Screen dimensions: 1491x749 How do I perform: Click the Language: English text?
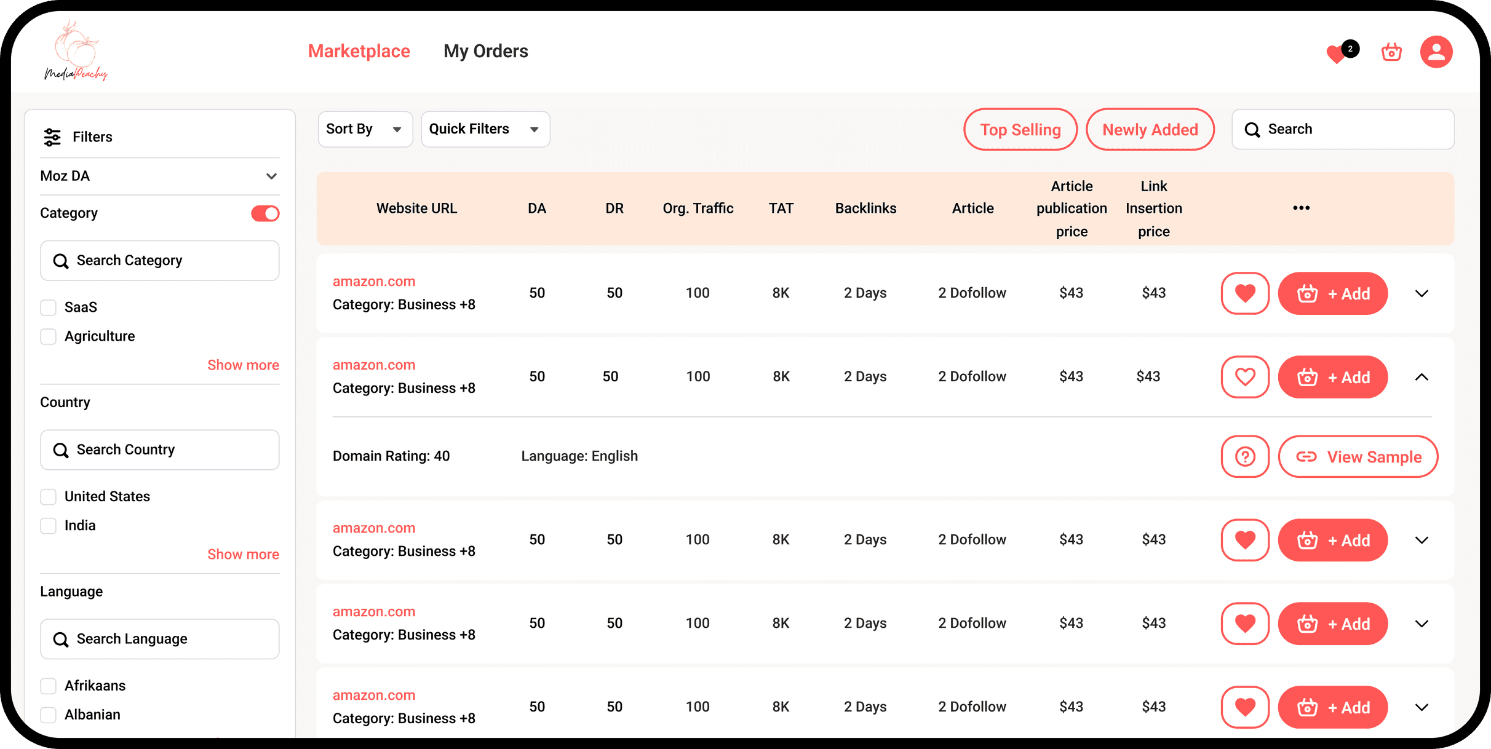[579, 456]
